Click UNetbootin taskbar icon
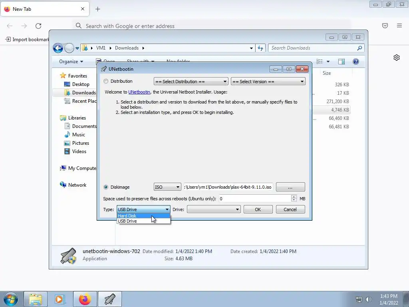The height and width of the screenshot is (307, 409). (x=110, y=299)
